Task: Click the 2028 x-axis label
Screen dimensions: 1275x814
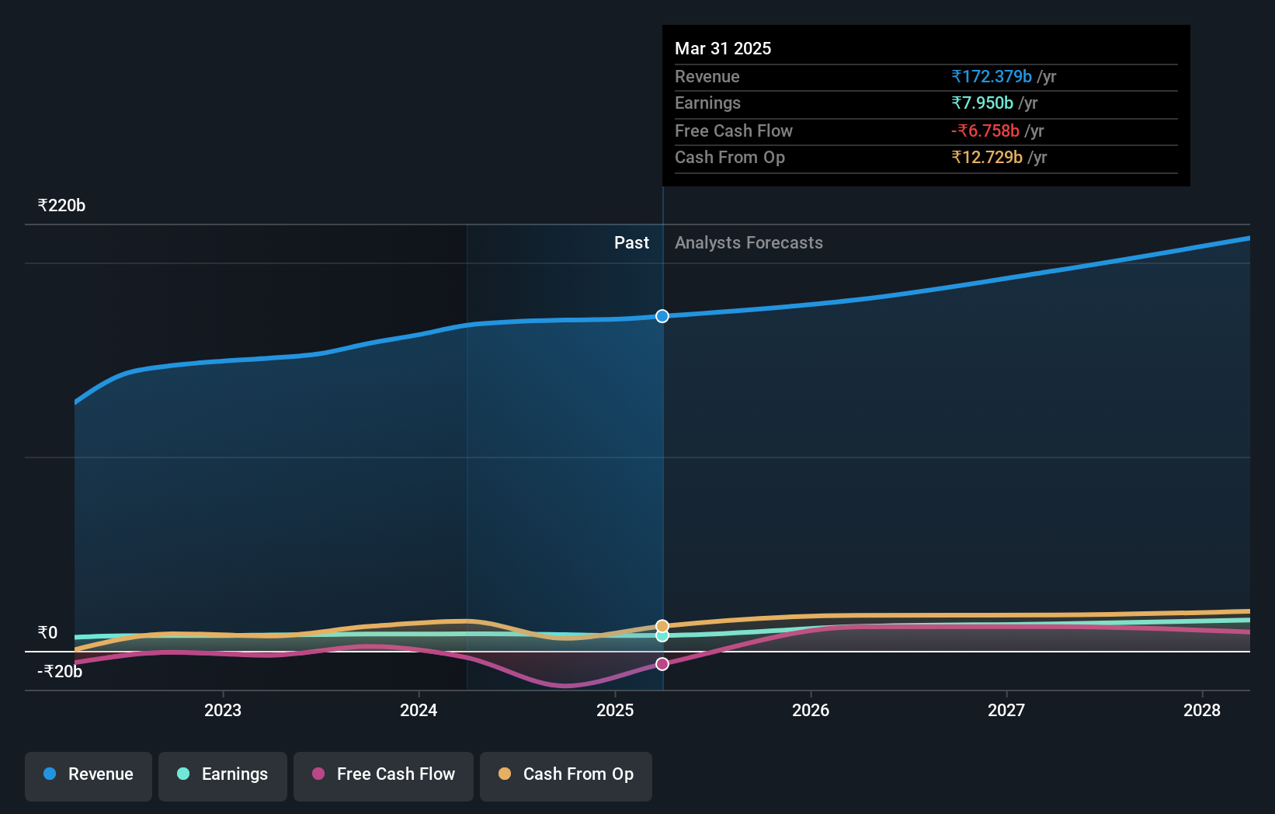Action: (1202, 710)
